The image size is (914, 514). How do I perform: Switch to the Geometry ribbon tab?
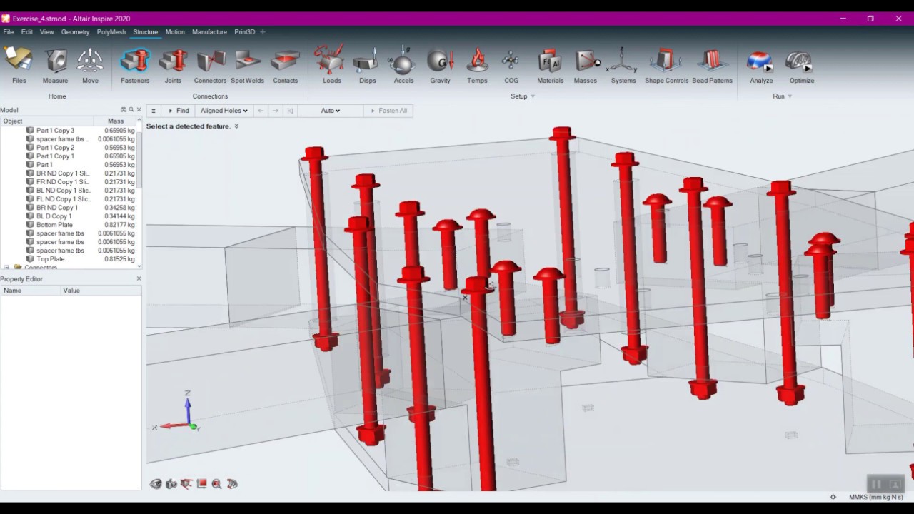click(x=75, y=32)
